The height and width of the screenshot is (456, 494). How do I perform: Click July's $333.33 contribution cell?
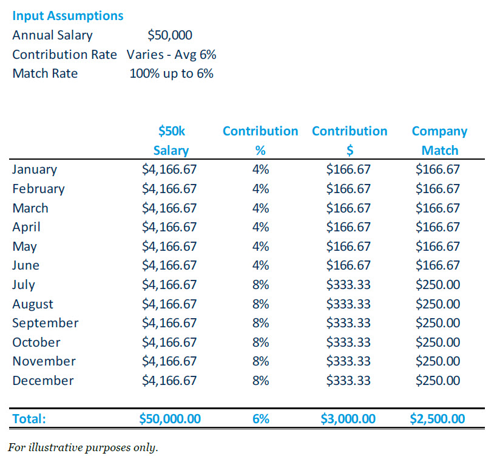coord(348,285)
